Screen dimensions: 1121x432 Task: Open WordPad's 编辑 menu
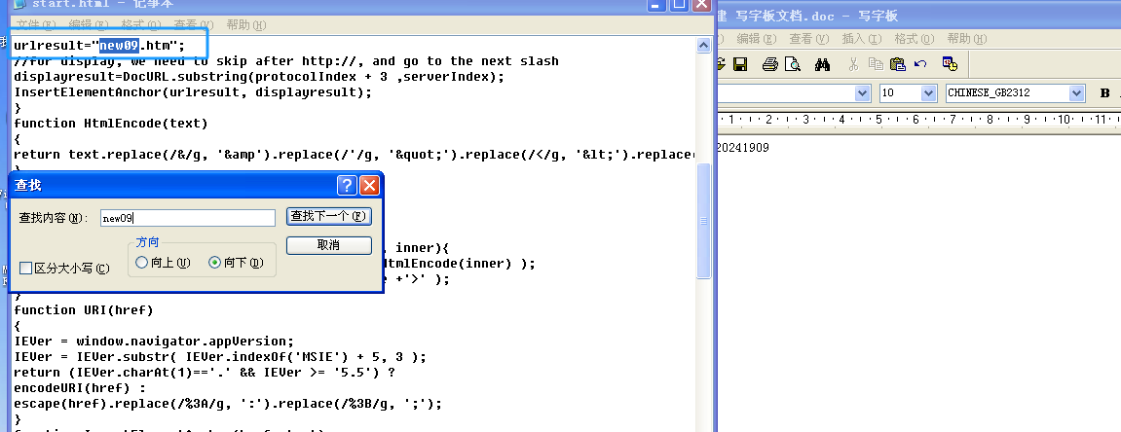(757, 39)
